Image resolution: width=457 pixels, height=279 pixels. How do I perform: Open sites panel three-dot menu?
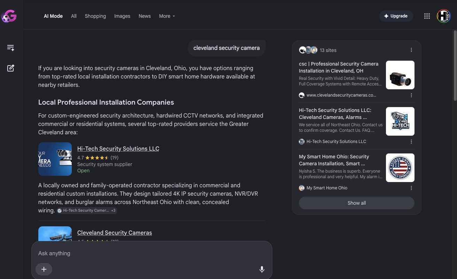point(411,50)
